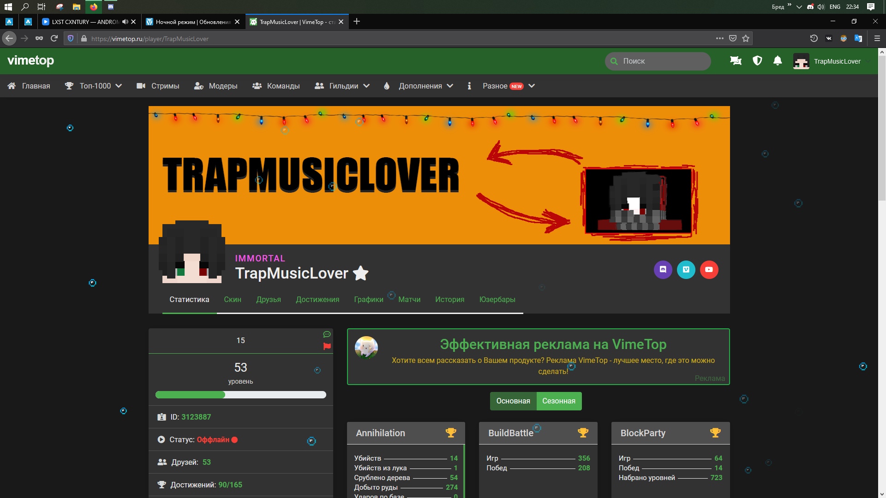886x498 pixels.
Task: Click the BlockParty trophy icon
Action: point(715,433)
